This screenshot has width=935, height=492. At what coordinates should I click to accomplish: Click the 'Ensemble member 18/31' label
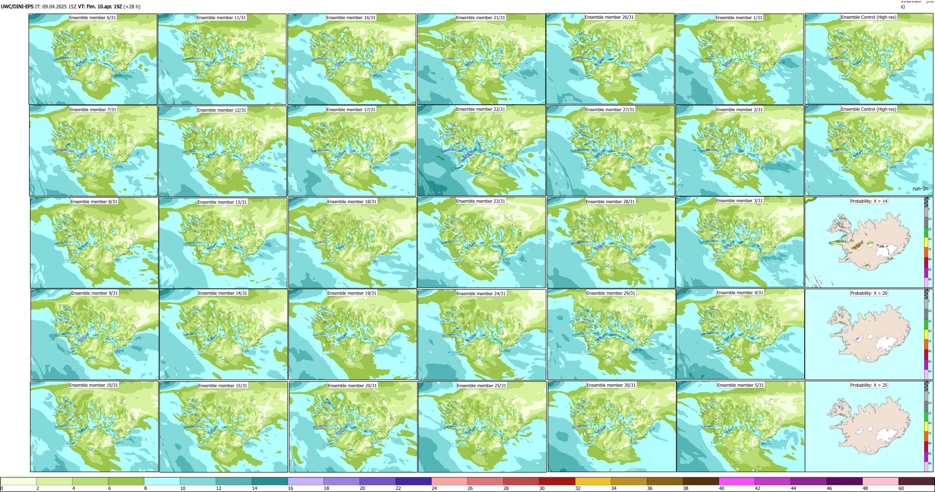pyautogui.click(x=352, y=201)
